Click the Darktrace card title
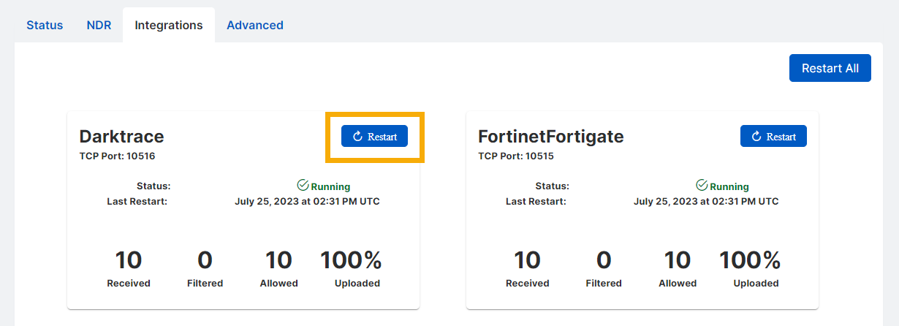899x326 pixels. pyautogui.click(x=121, y=137)
